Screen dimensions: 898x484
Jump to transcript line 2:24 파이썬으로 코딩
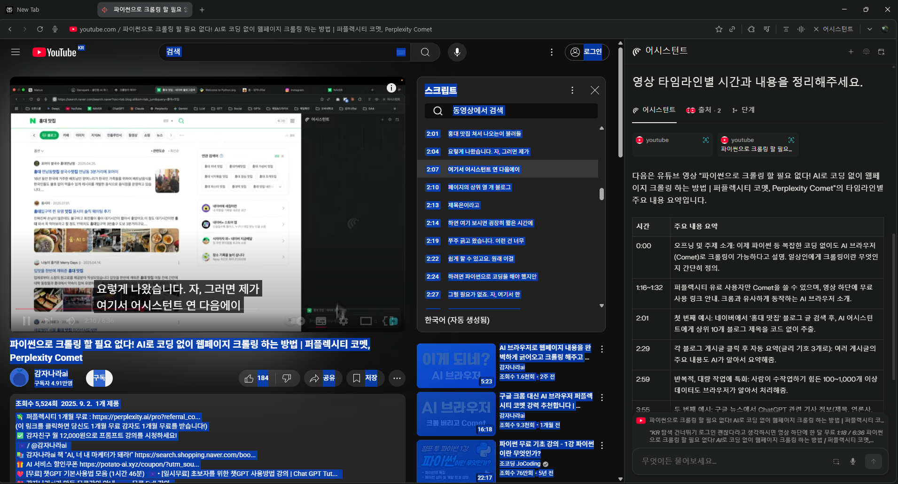tap(508, 277)
